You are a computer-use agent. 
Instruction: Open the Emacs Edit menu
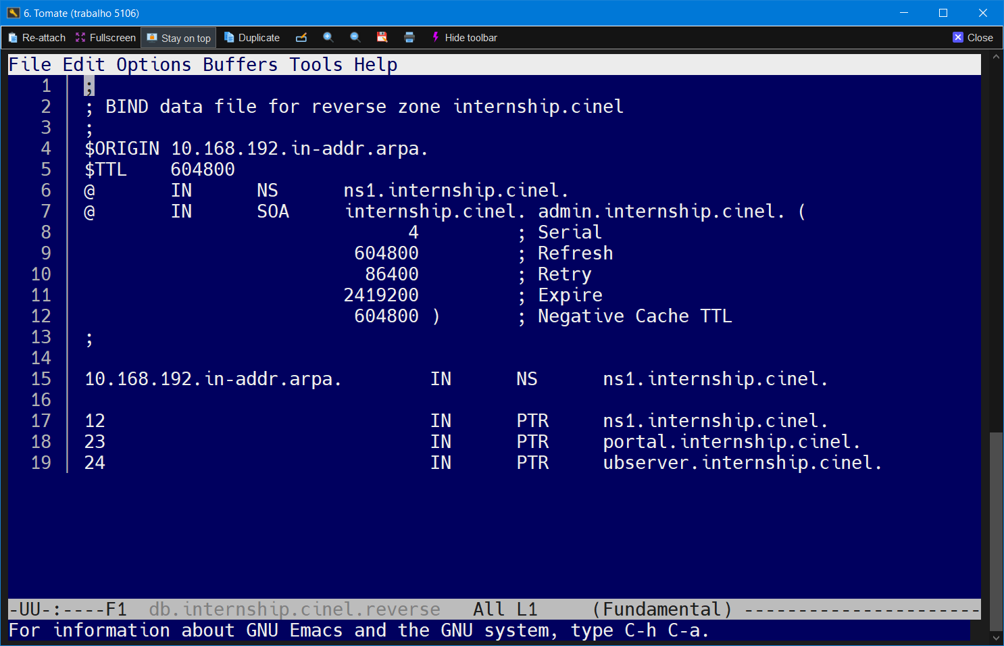(x=84, y=65)
